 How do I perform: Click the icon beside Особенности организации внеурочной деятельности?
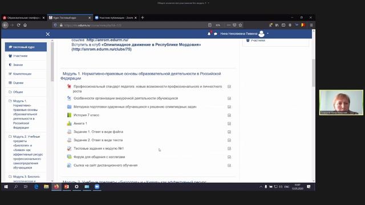[69, 99]
